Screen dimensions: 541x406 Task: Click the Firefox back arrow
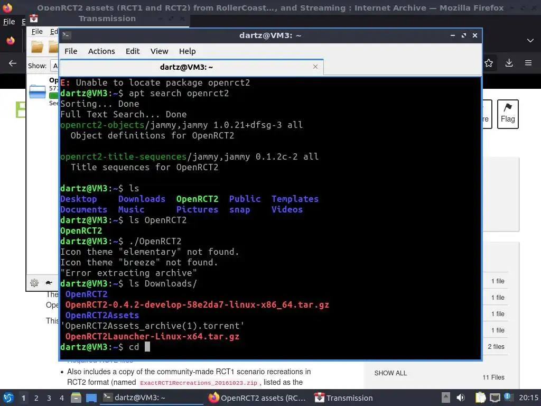(13, 63)
